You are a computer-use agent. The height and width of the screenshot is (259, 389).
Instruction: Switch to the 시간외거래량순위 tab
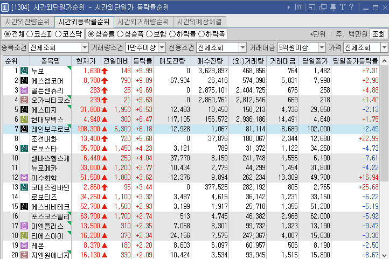pos(143,22)
